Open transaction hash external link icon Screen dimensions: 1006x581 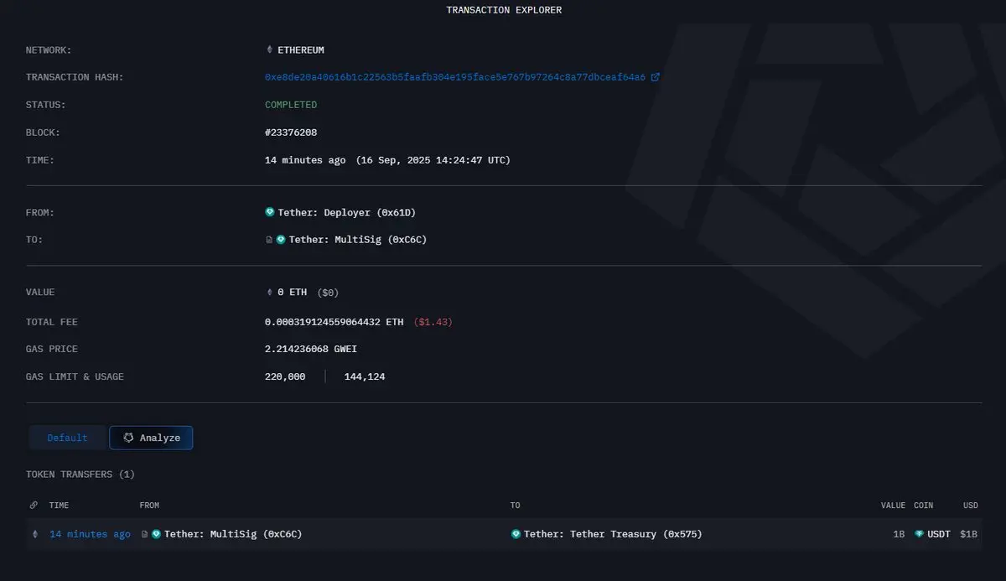coord(656,77)
